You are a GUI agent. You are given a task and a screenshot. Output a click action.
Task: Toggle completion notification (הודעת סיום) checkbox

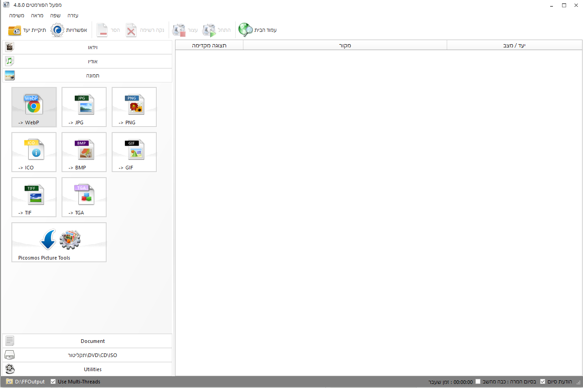point(542,382)
